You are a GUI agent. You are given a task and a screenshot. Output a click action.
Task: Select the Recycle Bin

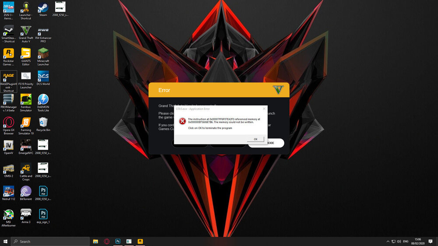[x=43, y=124]
